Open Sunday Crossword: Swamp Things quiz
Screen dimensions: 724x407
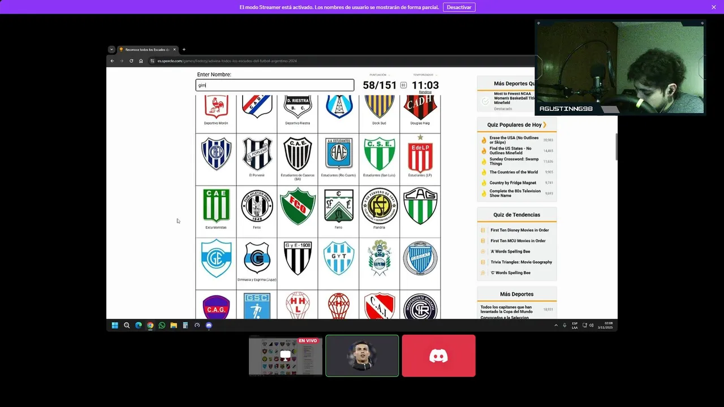[514, 161]
